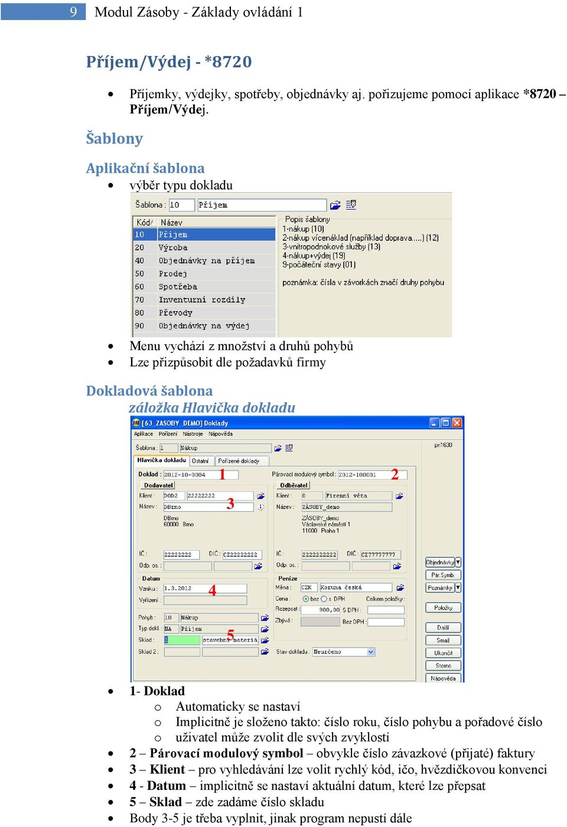Click the Název column header

pos(216,223)
